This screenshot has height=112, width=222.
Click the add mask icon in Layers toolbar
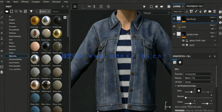192,11
